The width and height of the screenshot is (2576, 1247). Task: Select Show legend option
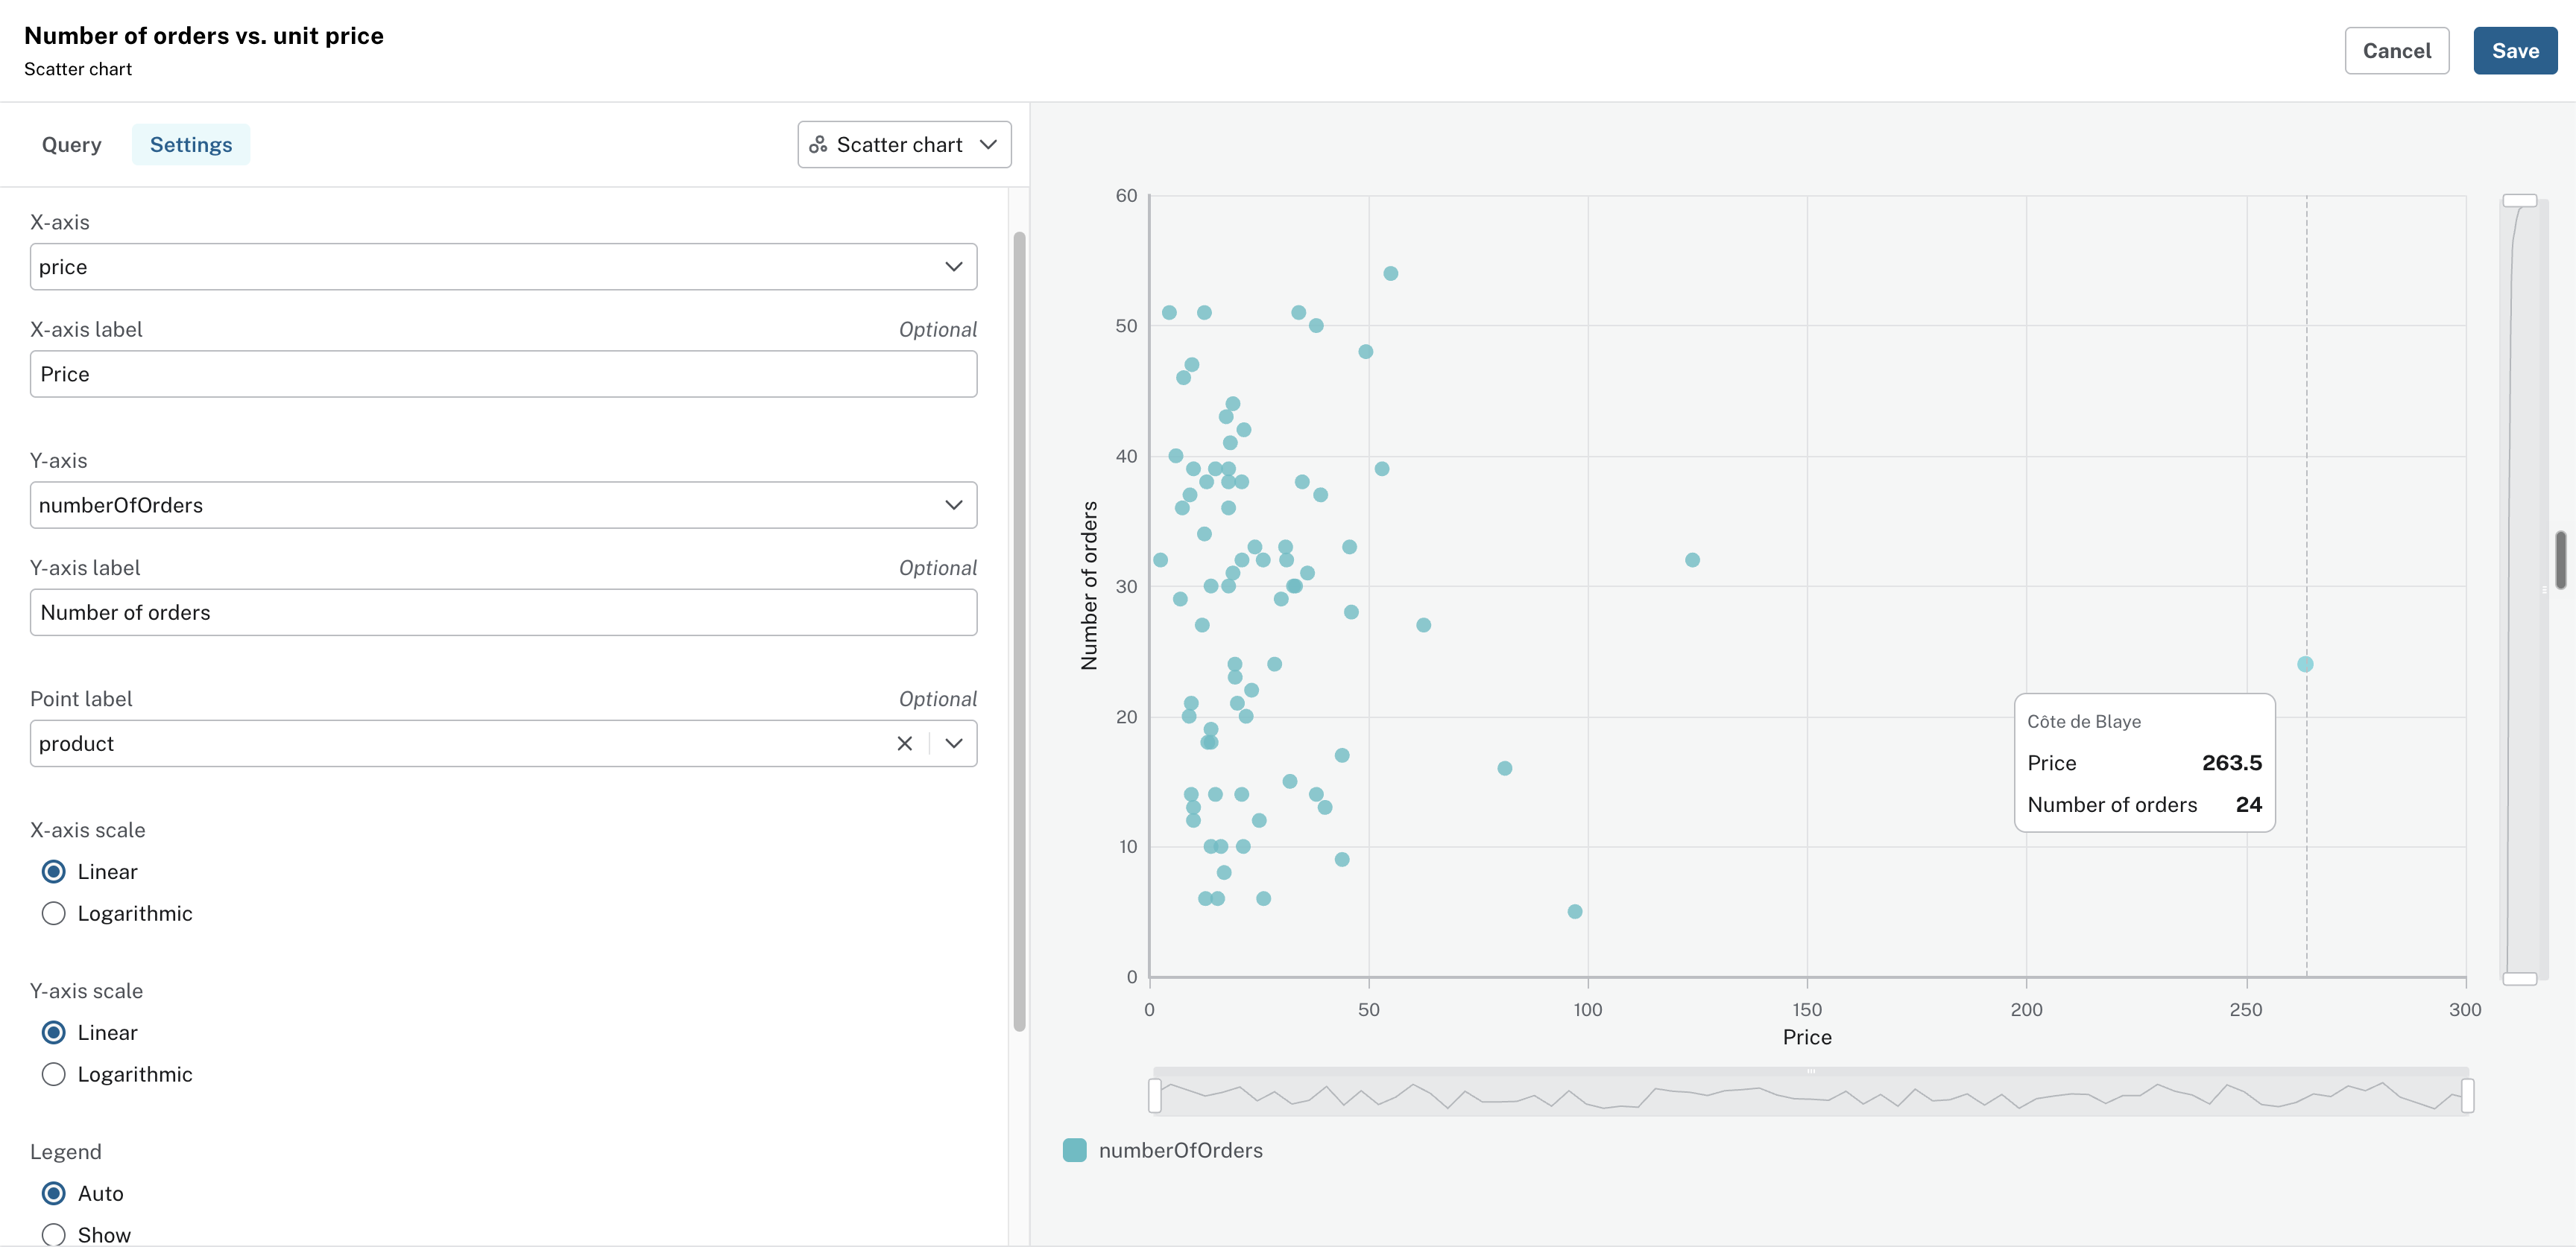point(54,1235)
